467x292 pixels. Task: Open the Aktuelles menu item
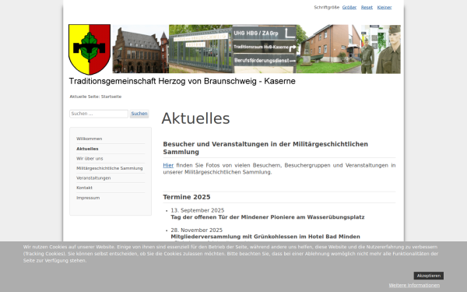click(87, 149)
